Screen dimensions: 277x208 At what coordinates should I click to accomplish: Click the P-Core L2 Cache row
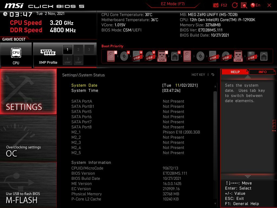pyautogui.click(x=125, y=199)
